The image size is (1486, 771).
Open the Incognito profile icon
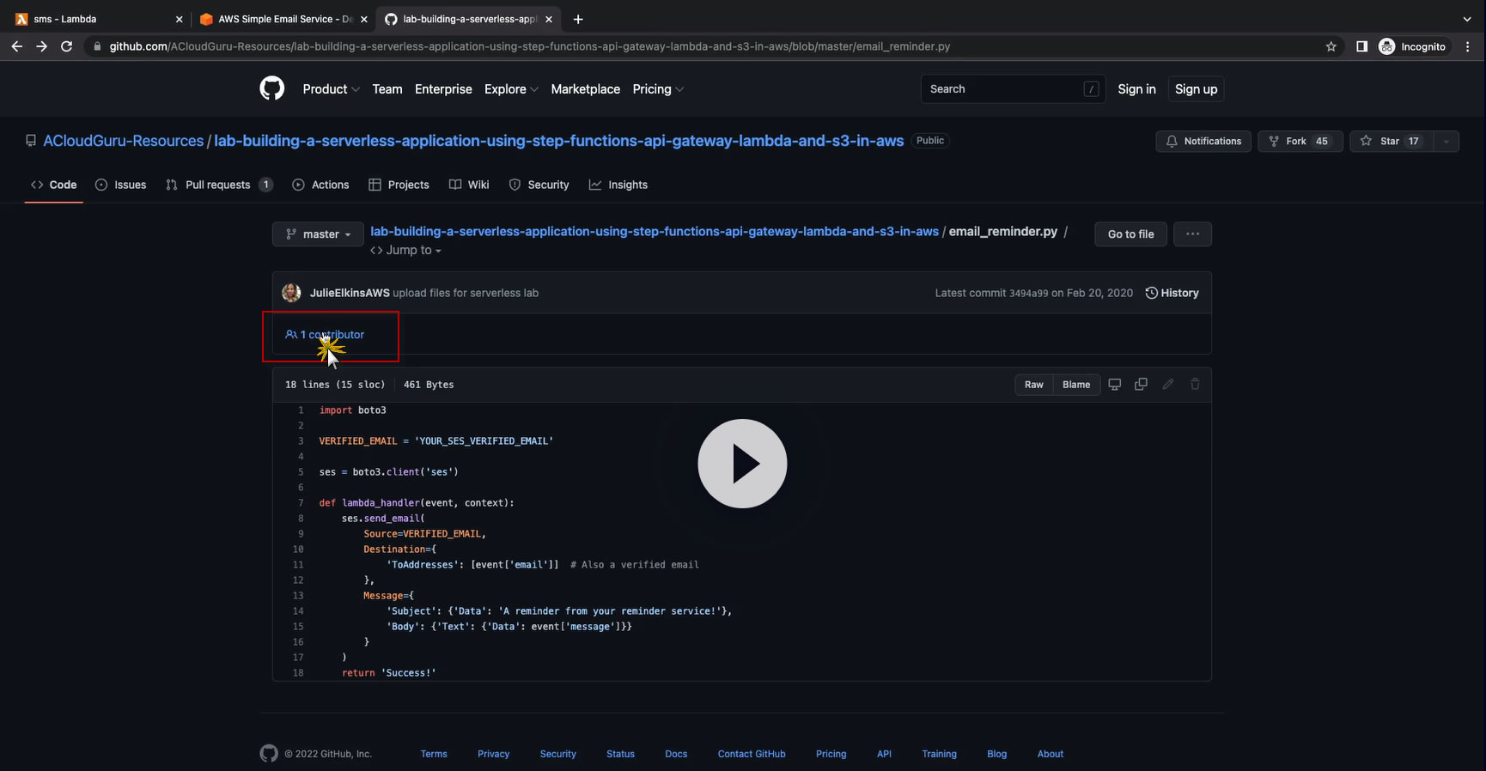(1386, 46)
